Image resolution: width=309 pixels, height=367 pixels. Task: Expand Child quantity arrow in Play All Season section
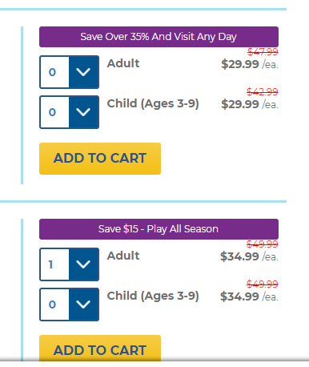click(84, 304)
